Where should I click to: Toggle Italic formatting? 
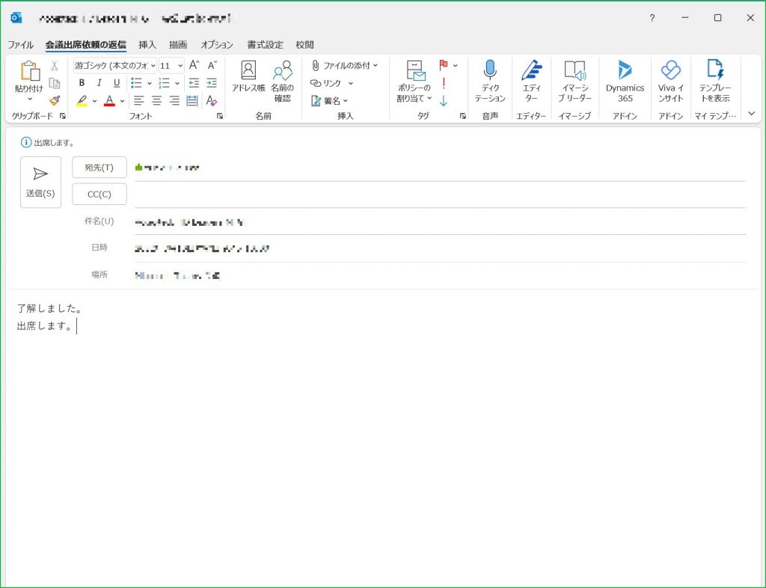pyautogui.click(x=99, y=83)
